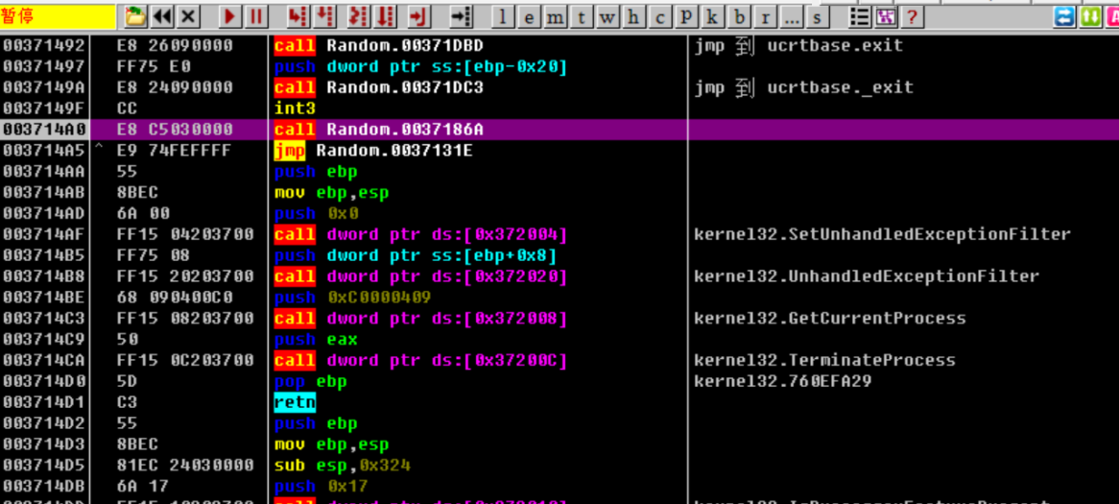The image size is (1119, 504).
Task: Open Patches window with 'P' button
Action: point(685,17)
